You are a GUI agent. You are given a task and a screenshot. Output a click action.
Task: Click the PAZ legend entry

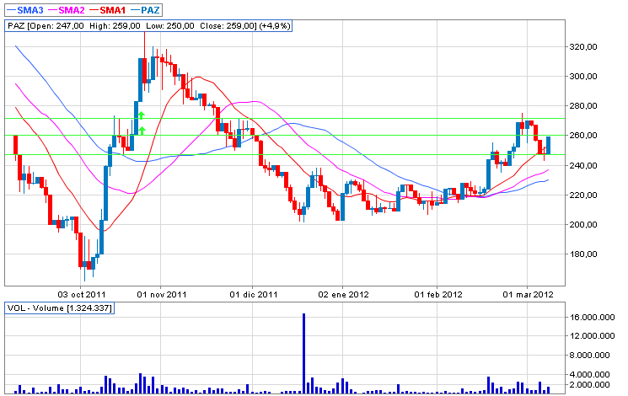coord(145,10)
